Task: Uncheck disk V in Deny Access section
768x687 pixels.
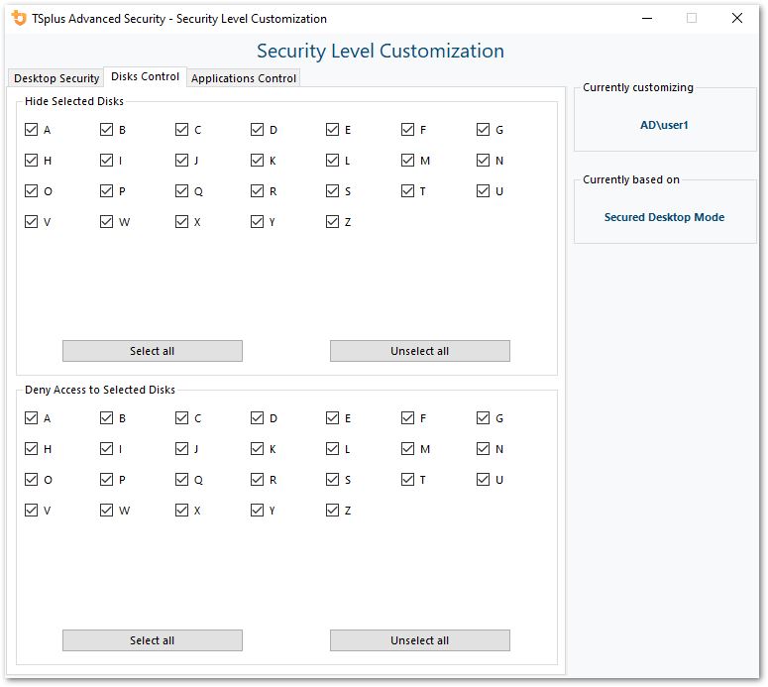Action: 32,511
